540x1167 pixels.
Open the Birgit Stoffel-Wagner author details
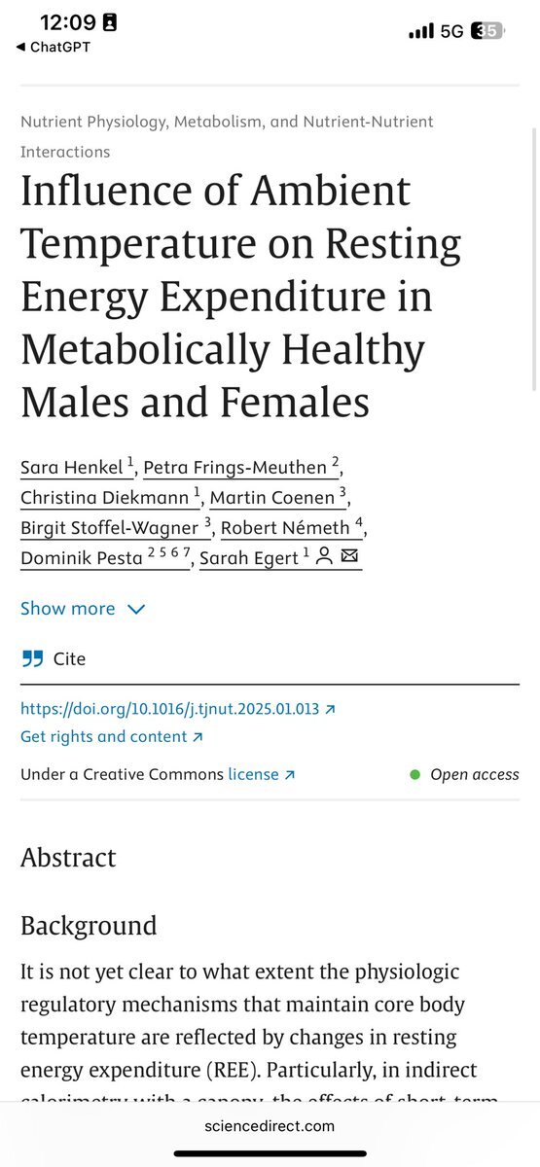click(x=116, y=528)
